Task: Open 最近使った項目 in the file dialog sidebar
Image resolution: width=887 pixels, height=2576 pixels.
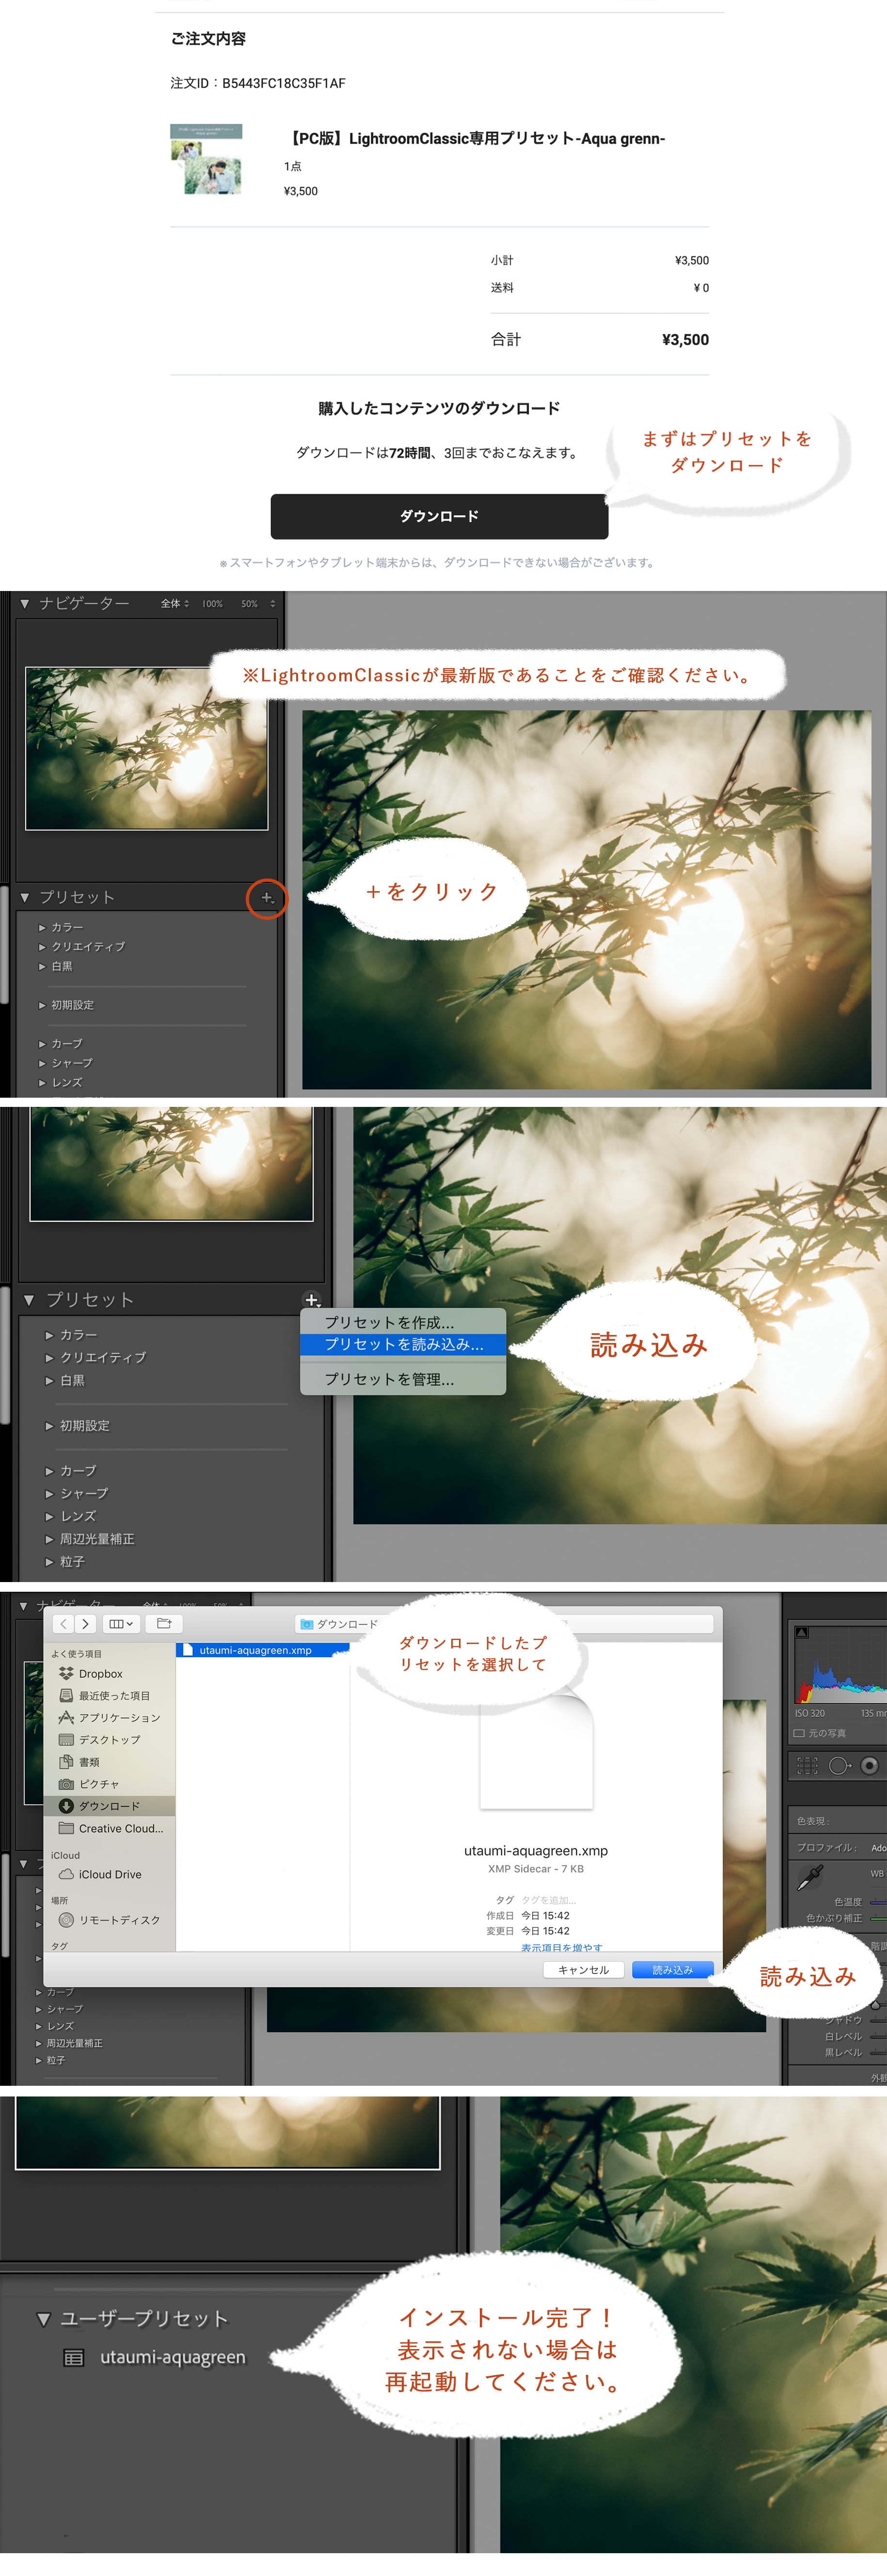Action: (110, 1696)
